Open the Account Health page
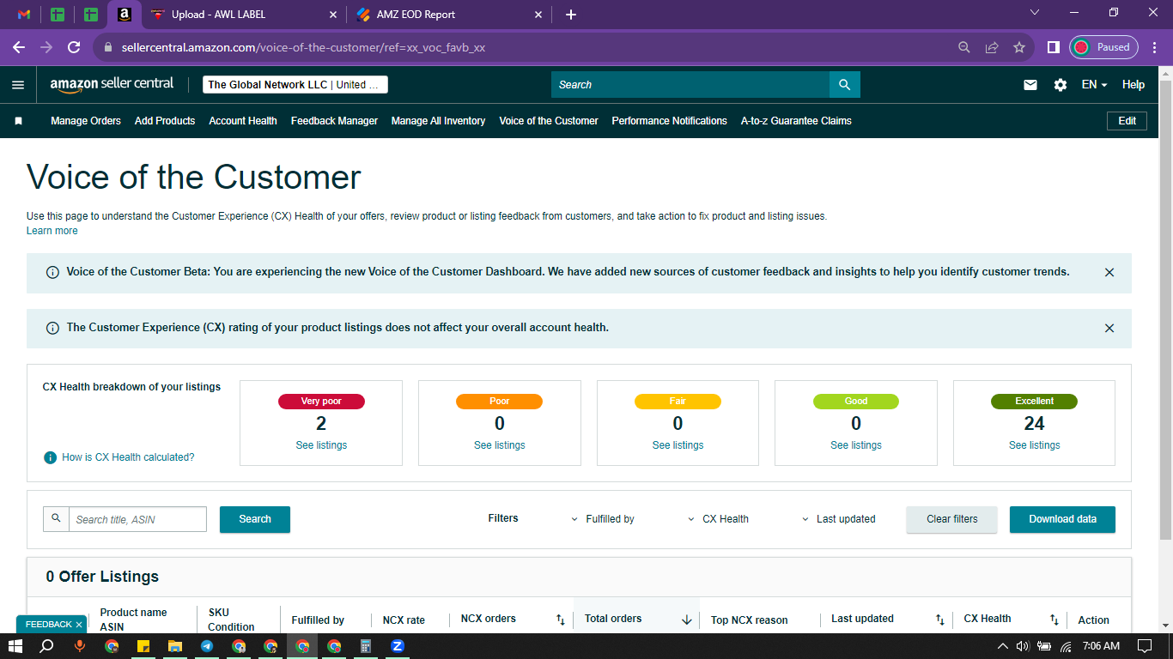Screen dimensions: 1173x659 tap(243, 121)
